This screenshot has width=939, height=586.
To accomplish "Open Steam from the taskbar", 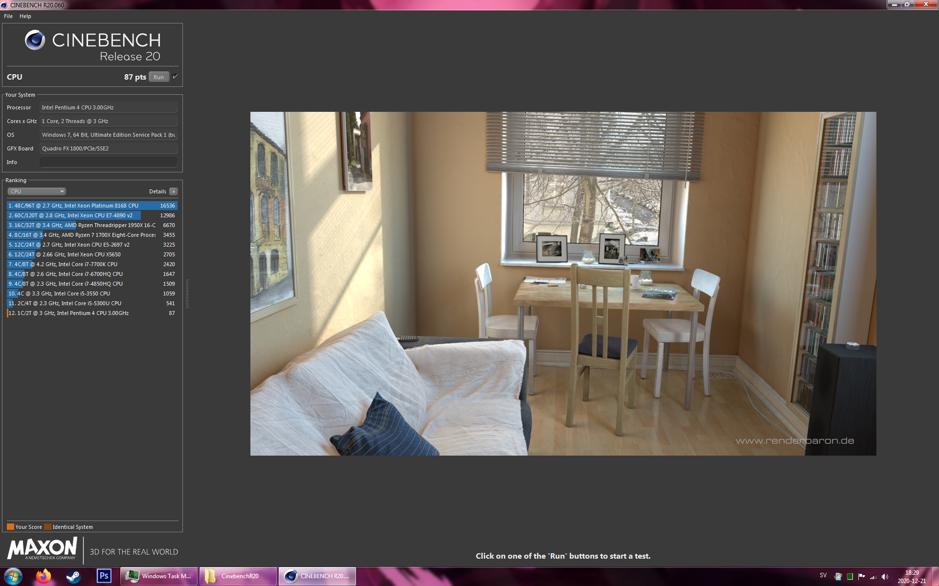I will pyautogui.click(x=73, y=576).
